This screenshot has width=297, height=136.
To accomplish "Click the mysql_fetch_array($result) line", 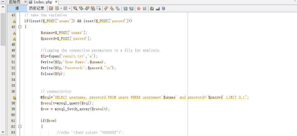I will coord(75,109).
